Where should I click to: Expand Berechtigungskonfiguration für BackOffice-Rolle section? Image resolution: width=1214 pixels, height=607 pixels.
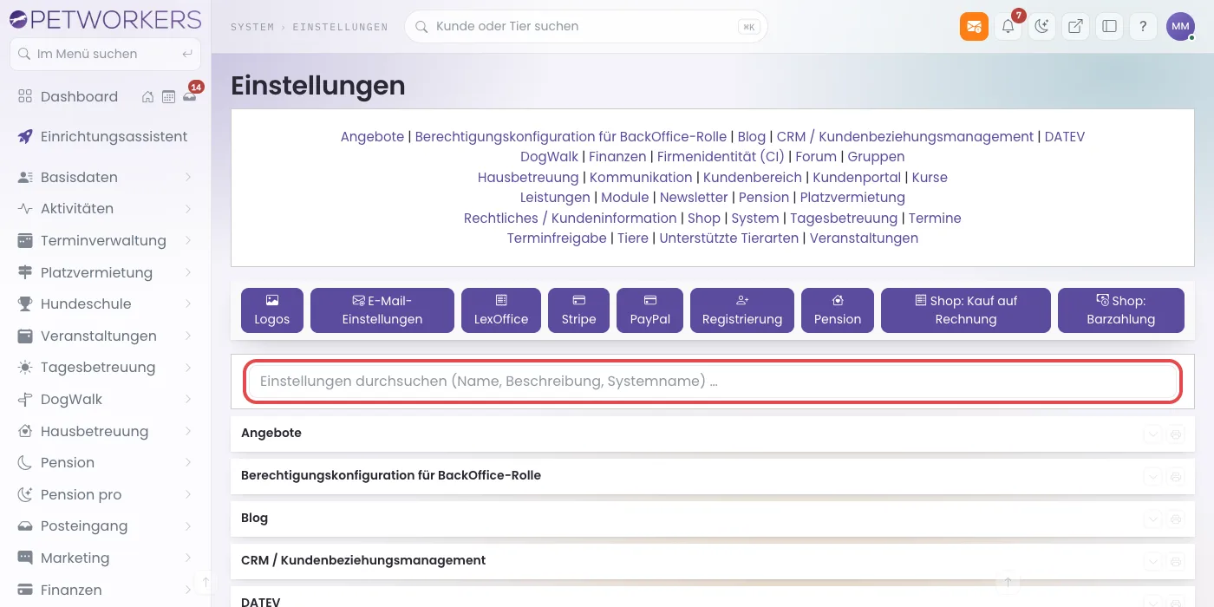pyautogui.click(x=1152, y=476)
